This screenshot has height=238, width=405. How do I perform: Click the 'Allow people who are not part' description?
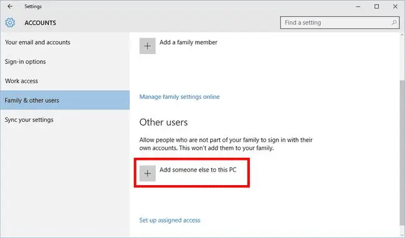pyautogui.click(x=226, y=144)
